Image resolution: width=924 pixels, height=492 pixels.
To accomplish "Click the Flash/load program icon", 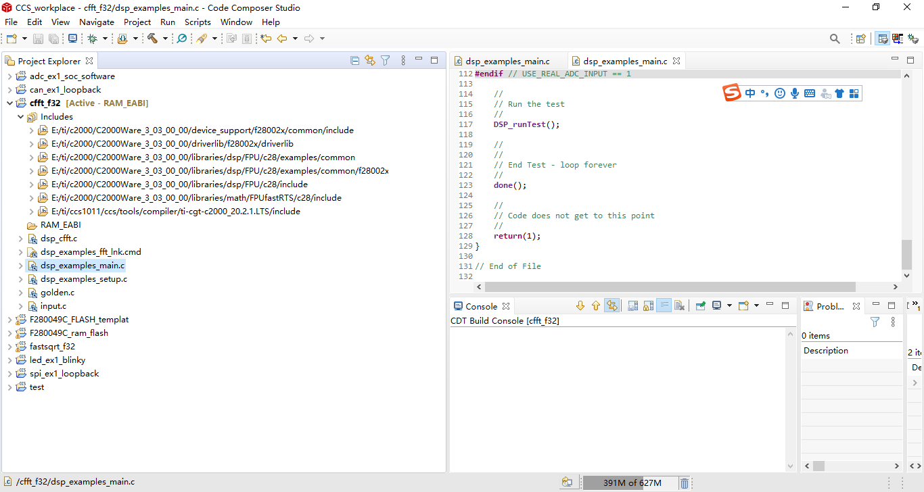I will pos(122,39).
